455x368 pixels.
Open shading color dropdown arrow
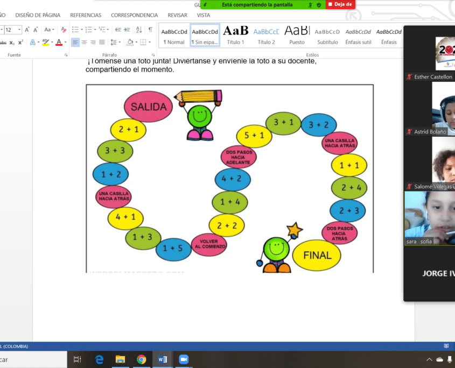[136, 43]
